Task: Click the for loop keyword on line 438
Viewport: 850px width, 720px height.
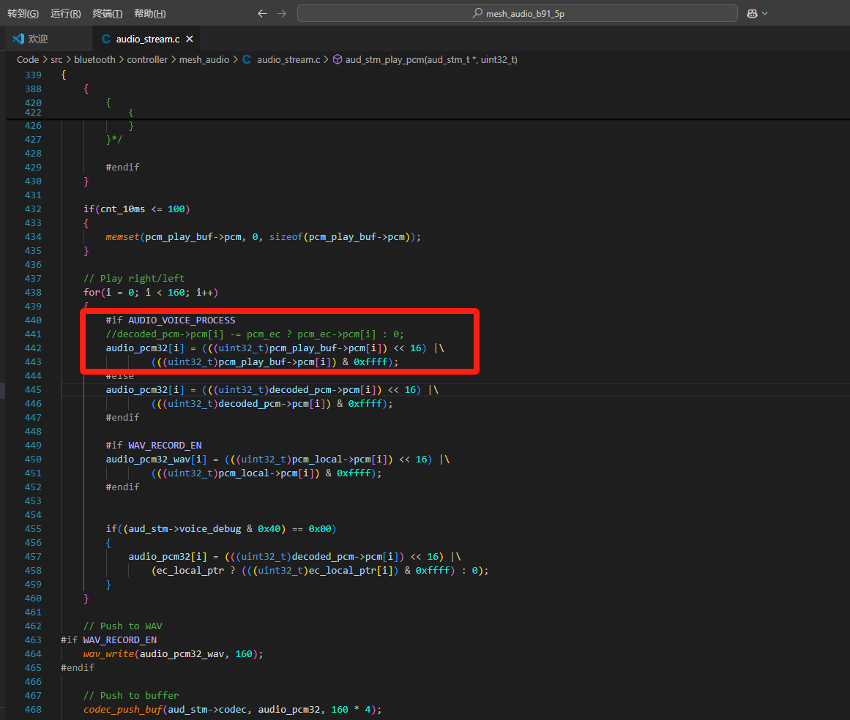Action: [92, 293]
